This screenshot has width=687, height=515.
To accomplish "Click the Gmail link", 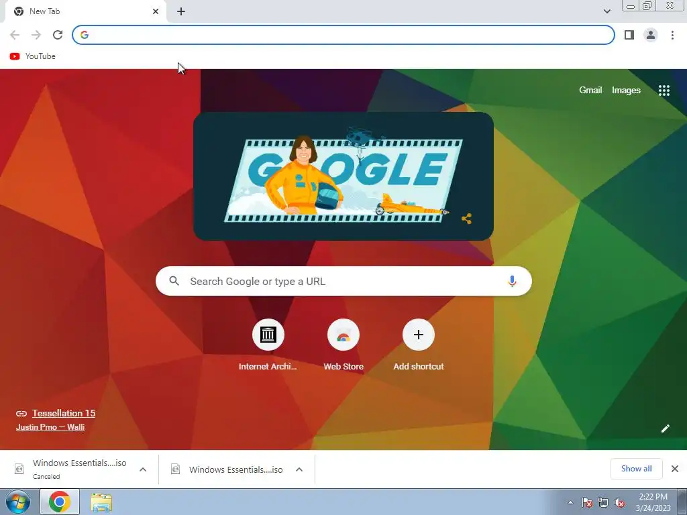I will click(590, 91).
